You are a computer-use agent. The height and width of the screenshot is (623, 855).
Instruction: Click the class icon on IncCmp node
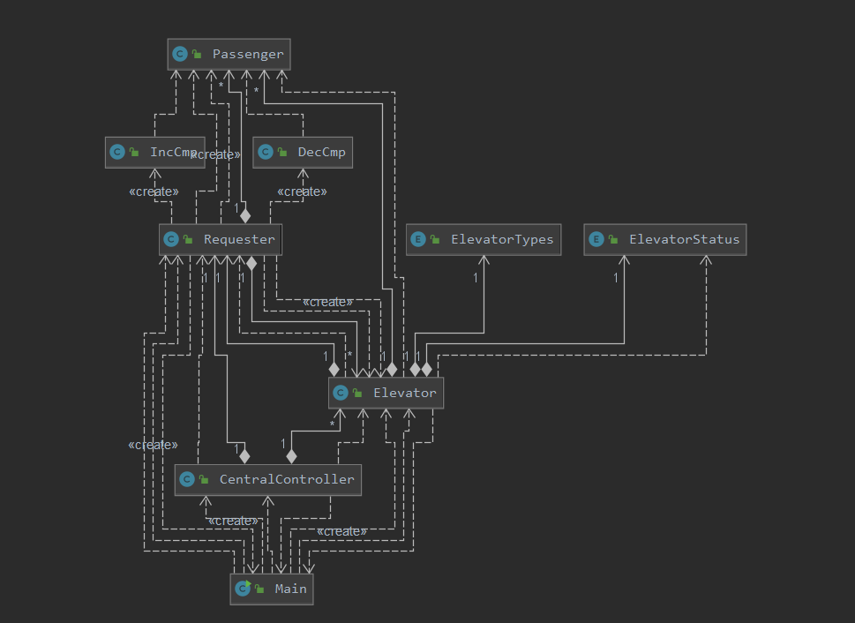[x=117, y=152]
